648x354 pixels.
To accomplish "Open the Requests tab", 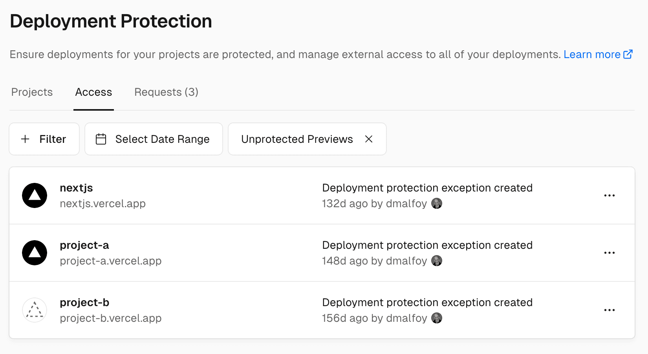I will (x=166, y=92).
